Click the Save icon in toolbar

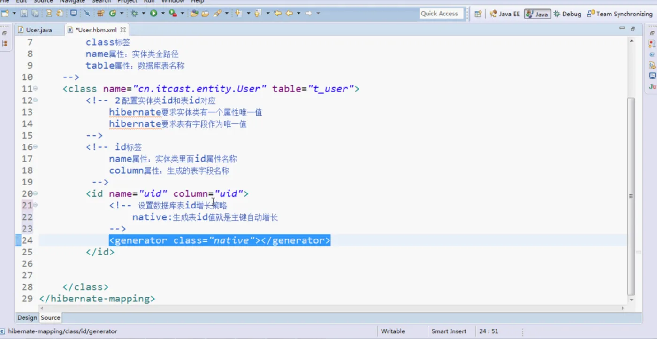[x=23, y=14]
